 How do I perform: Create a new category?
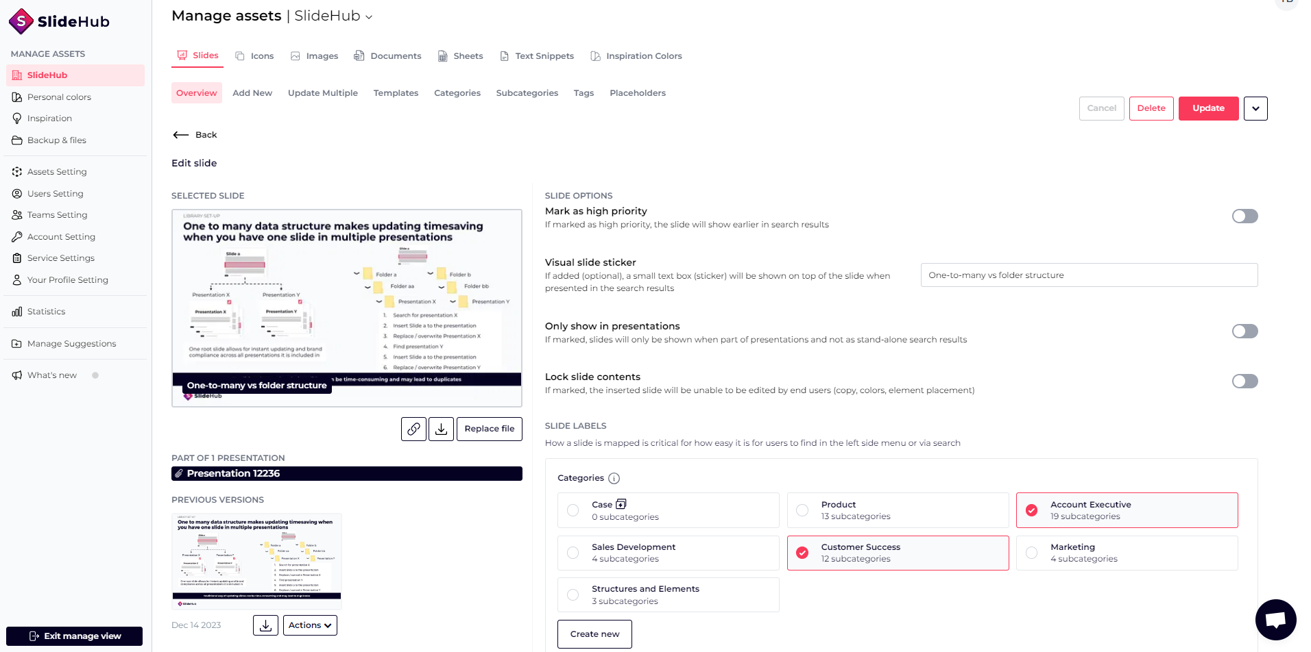(594, 634)
